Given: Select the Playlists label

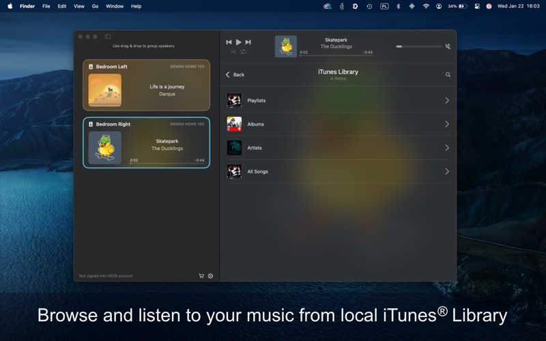Looking at the screenshot, I should click(257, 100).
